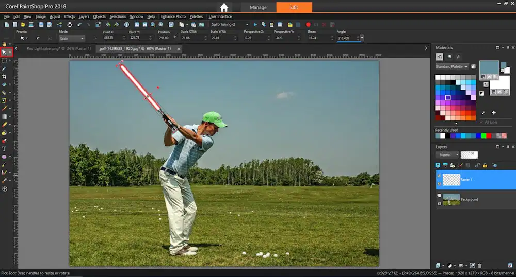The image size is (516, 277).
Task: Click the Pivot X input field
Action: click(108, 38)
